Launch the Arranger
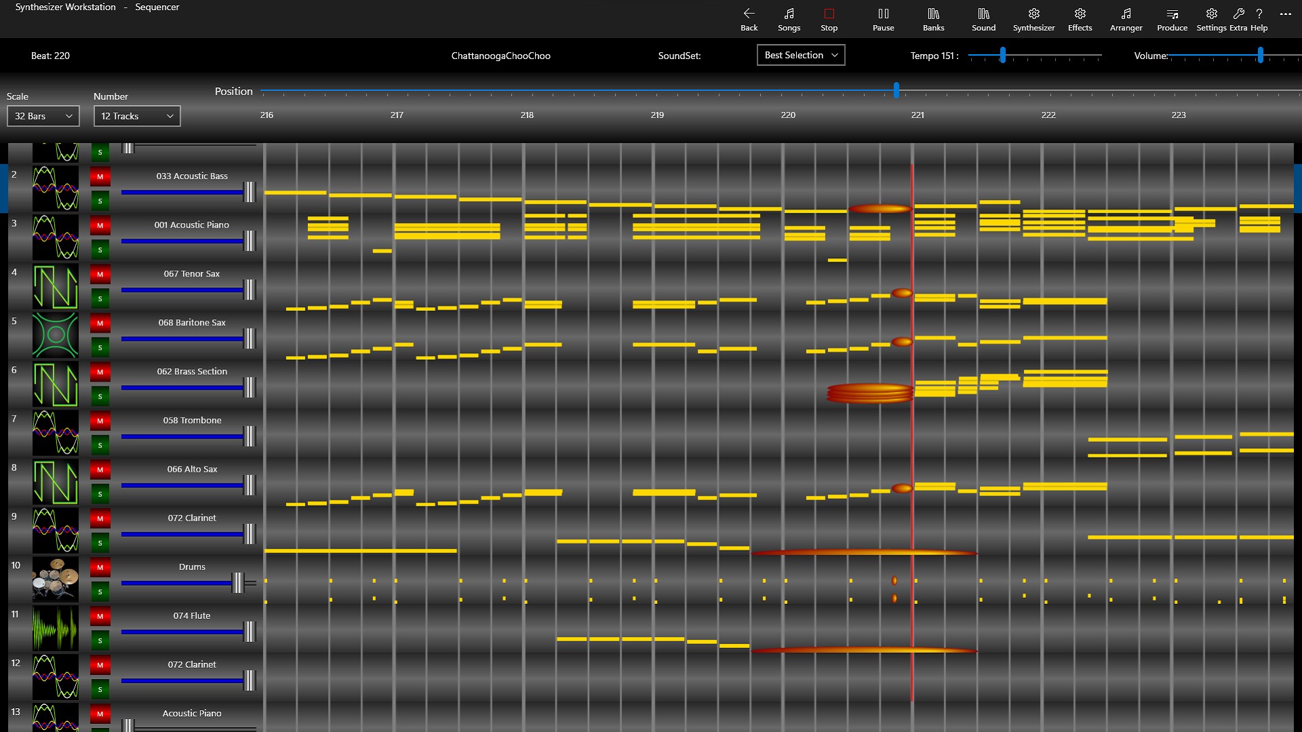The height and width of the screenshot is (732, 1302). click(x=1126, y=18)
